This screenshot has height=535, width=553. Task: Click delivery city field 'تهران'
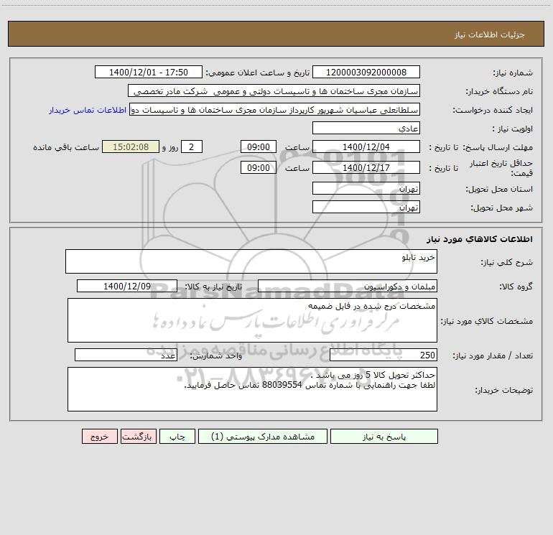[366, 207]
